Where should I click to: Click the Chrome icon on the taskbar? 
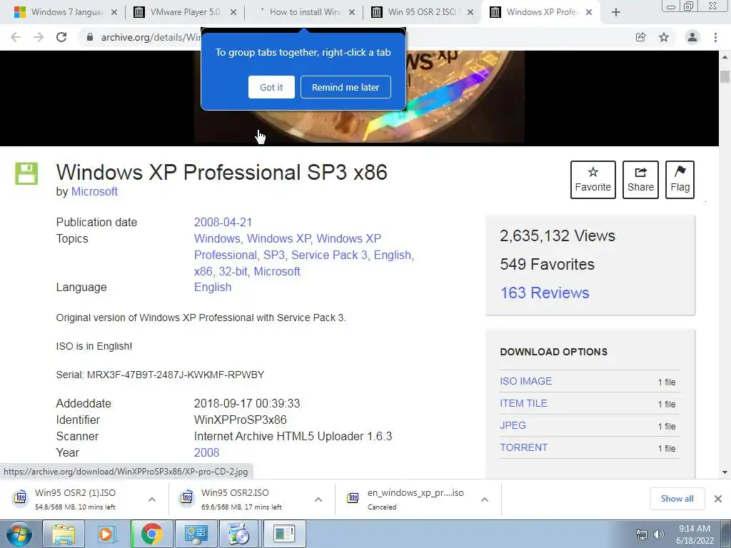coord(151,534)
